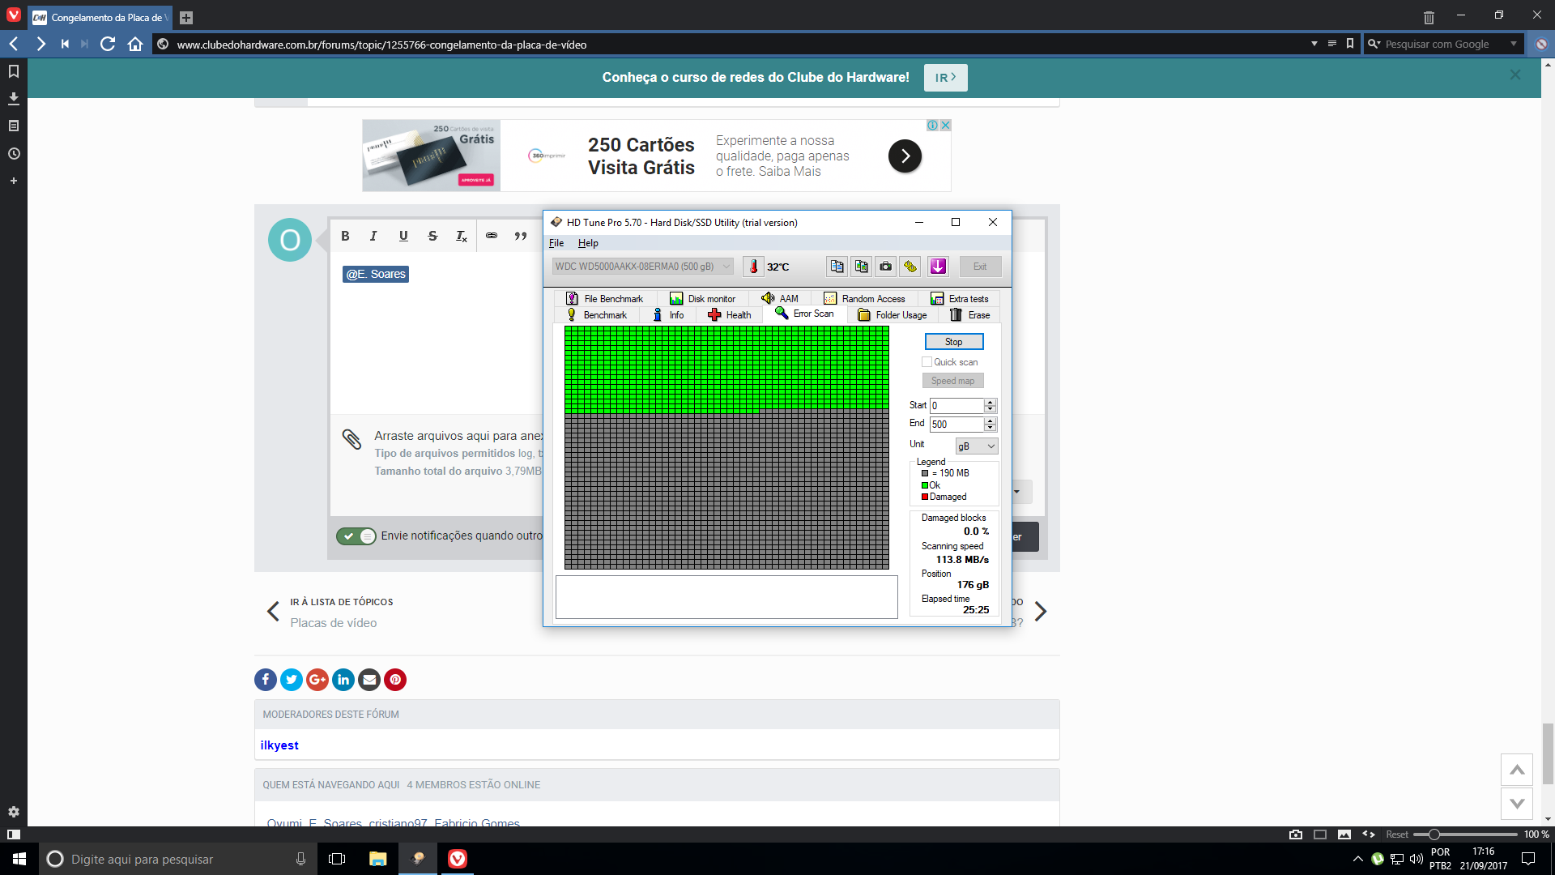Open the Extra tests tab
The image size is (1555, 875).
pyautogui.click(x=960, y=299)
